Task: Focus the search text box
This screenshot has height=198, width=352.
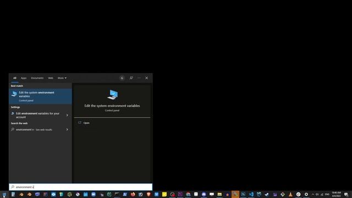Action: pos(81,187)
